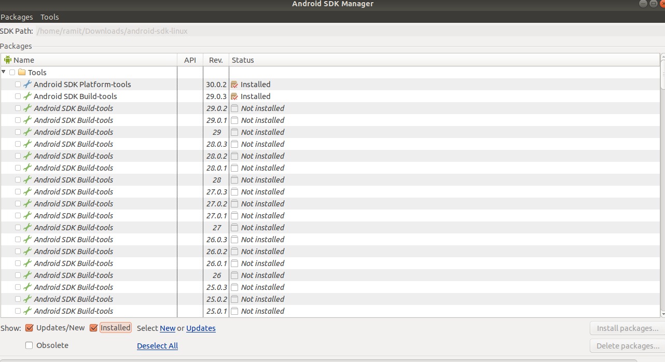
Task: Click the tool icon for Build-tools revision 25.0.1
Action: (x=28, y=311)
